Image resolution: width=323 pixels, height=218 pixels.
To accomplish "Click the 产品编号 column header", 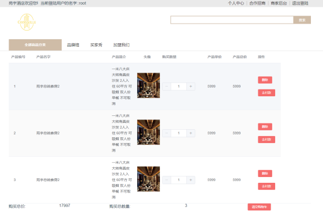I will [x=18, y=57].
